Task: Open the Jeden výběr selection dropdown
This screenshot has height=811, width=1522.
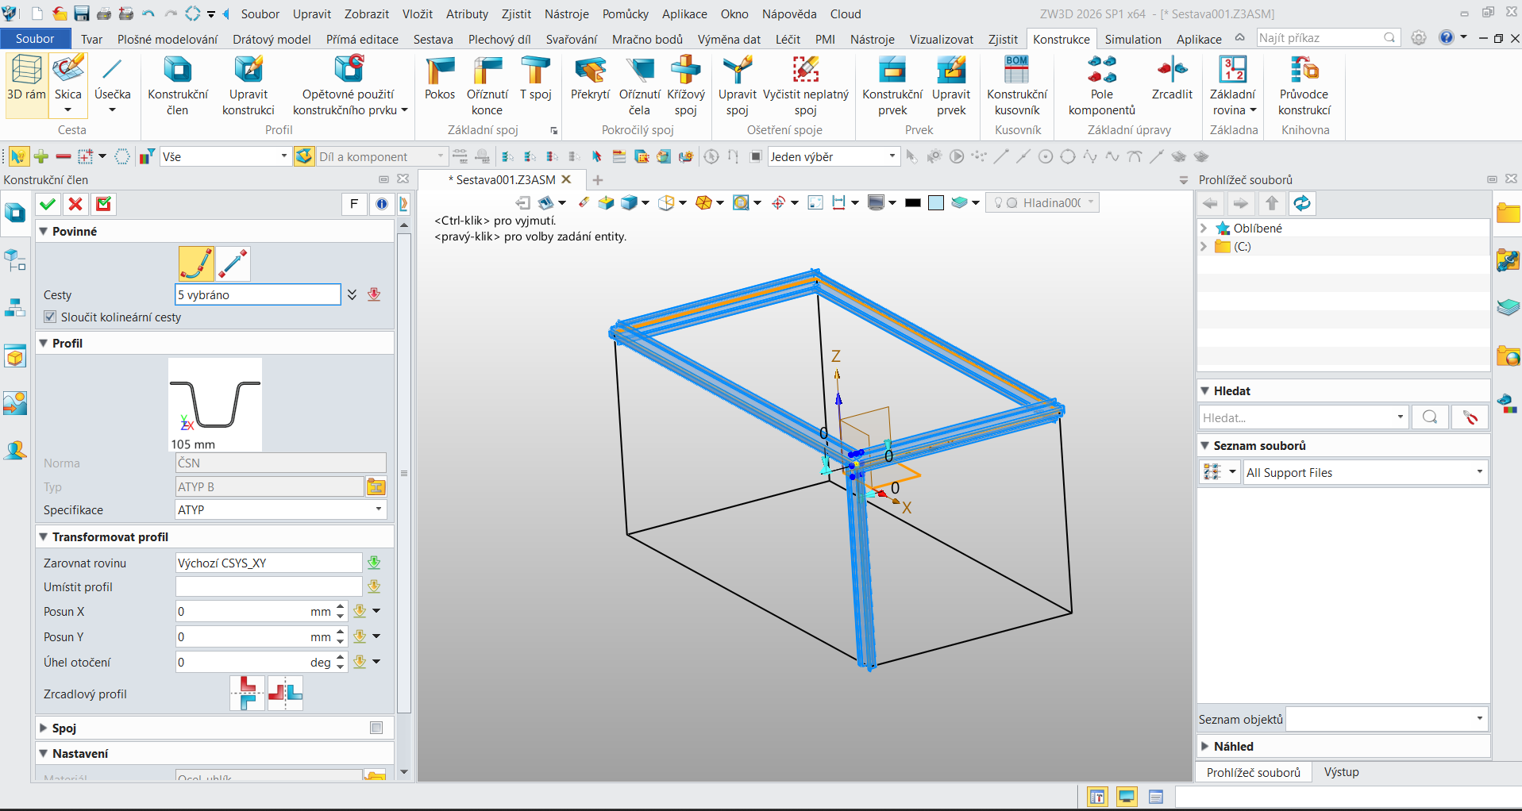Action: [892, 156]
